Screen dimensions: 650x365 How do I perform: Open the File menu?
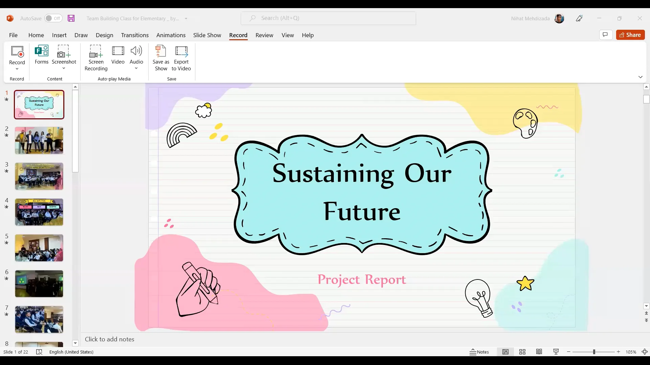click(x=13, y=35)
